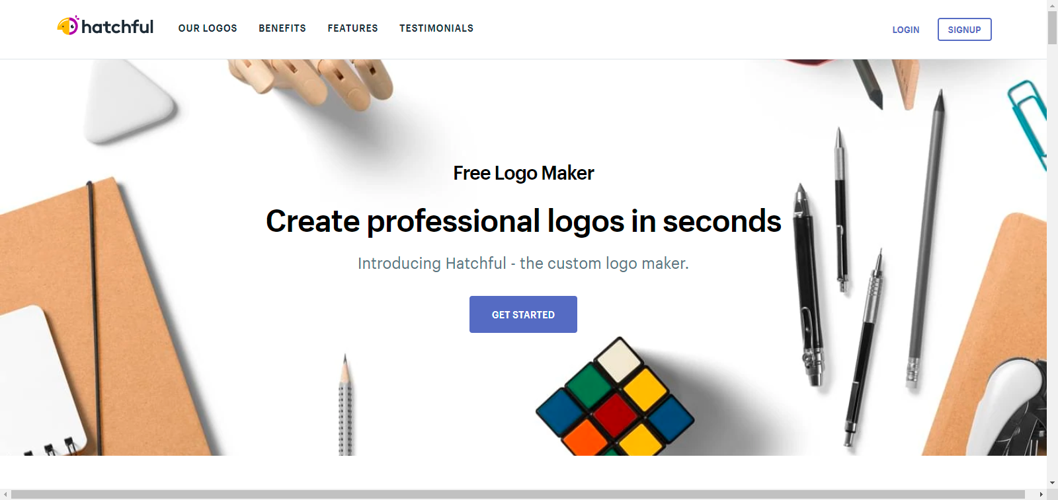The width and height of the screenshot is (1058, 500).
Task: Click the vertical scrollbar thumb
Action: 1052,28
